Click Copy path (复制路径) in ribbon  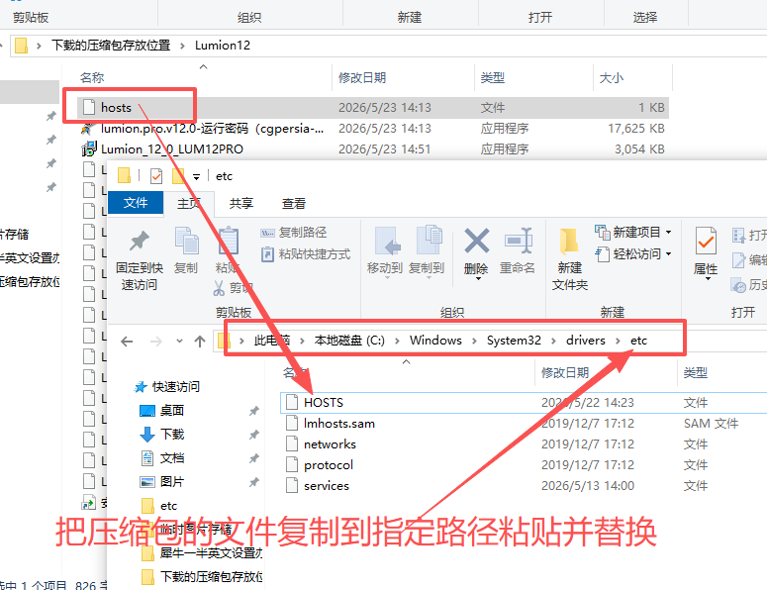(294, 233)
